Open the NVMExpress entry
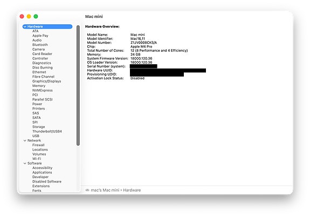Image resolution: width=310 pixels, height=217 pixels. click(x=43, y=90)
